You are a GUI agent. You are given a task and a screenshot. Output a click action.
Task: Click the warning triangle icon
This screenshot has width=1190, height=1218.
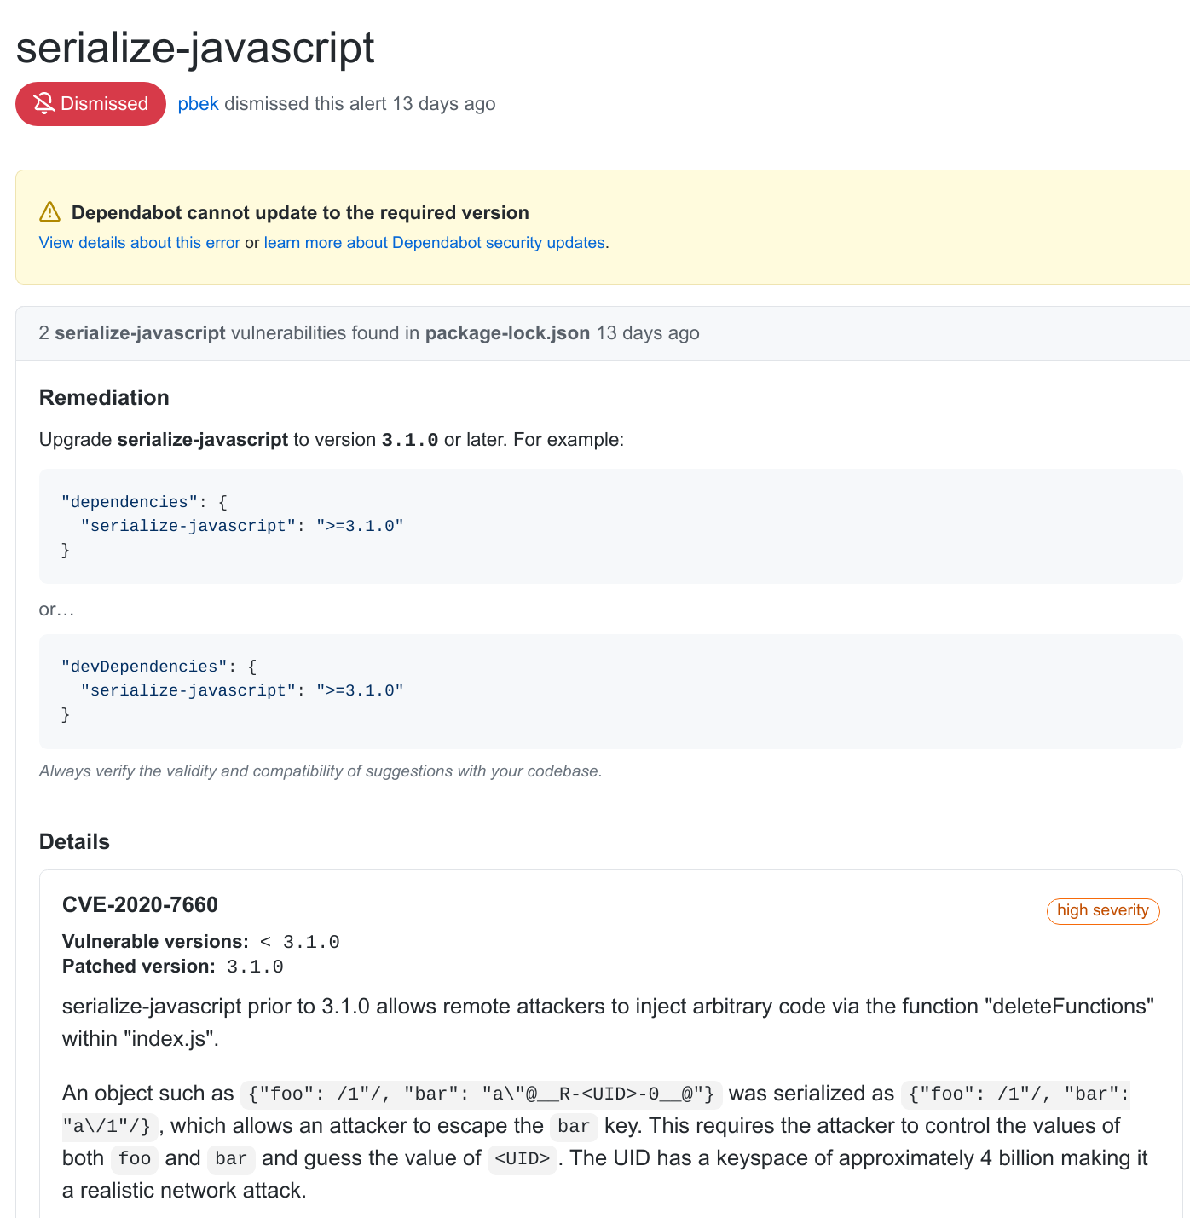50,211
